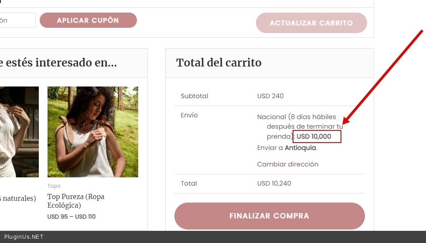Click the Envío row label

pyautogui.click(x=189, y=115)
